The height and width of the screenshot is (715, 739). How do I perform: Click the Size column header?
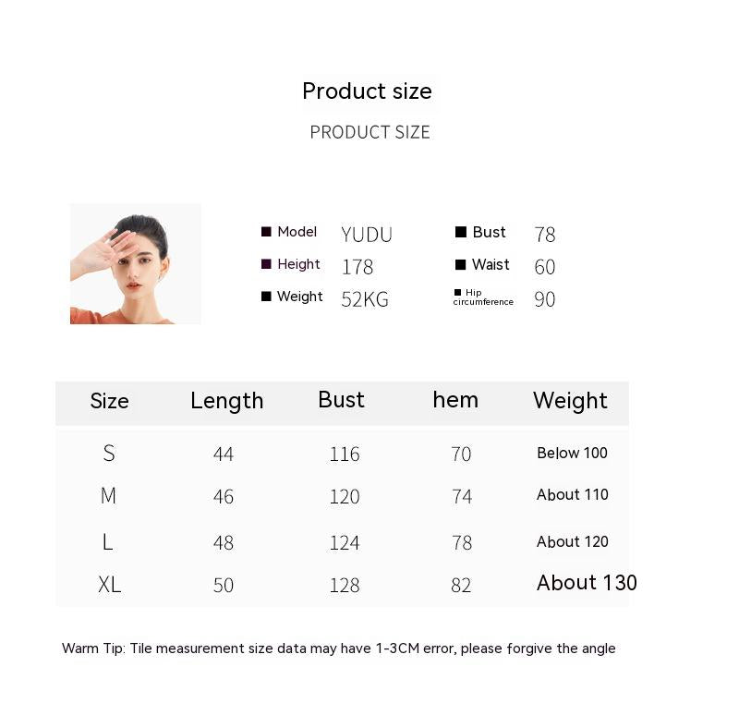click(x=109, y=401)
